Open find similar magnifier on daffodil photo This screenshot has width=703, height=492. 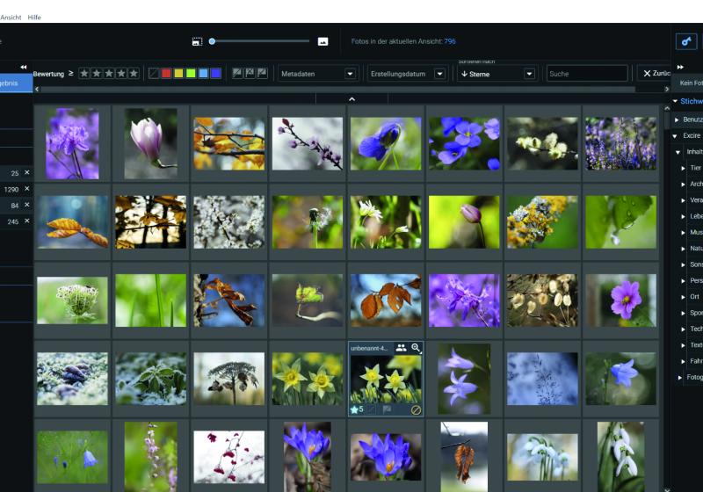tap(416, 348)
